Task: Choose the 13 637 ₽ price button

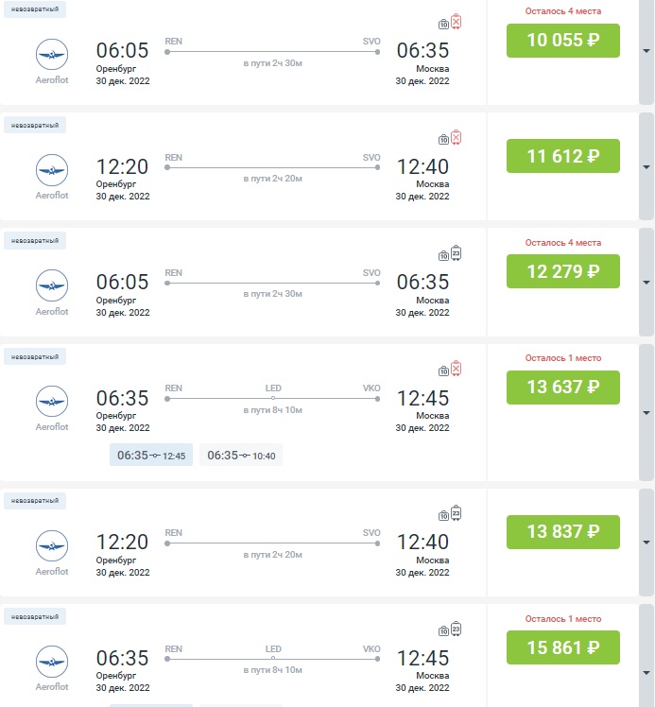Action: (562, 387)
